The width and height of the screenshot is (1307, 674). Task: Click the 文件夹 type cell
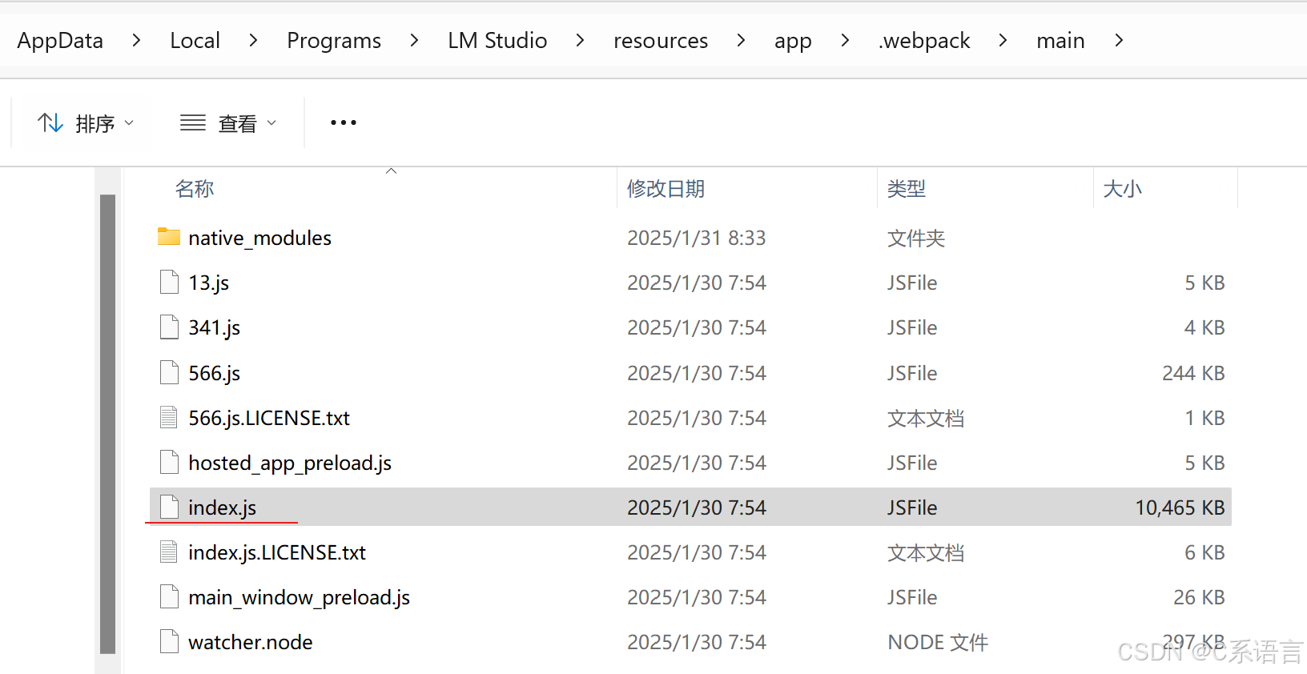tap(916, 238)
